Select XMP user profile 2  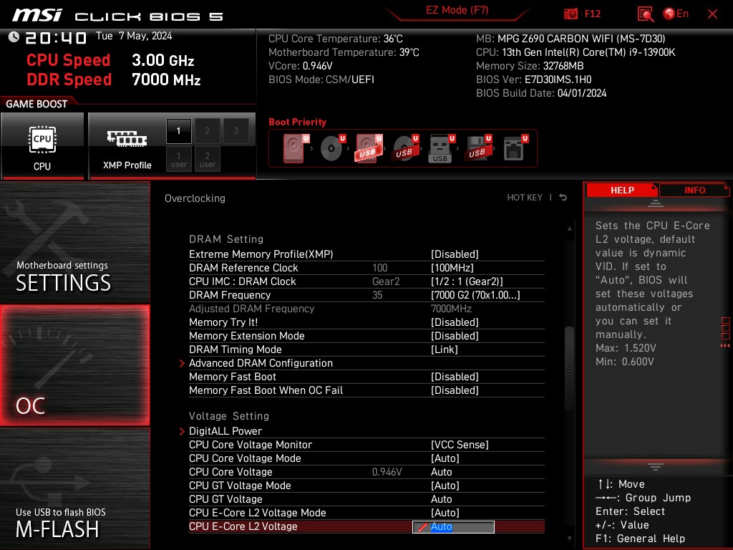(207, 160)
